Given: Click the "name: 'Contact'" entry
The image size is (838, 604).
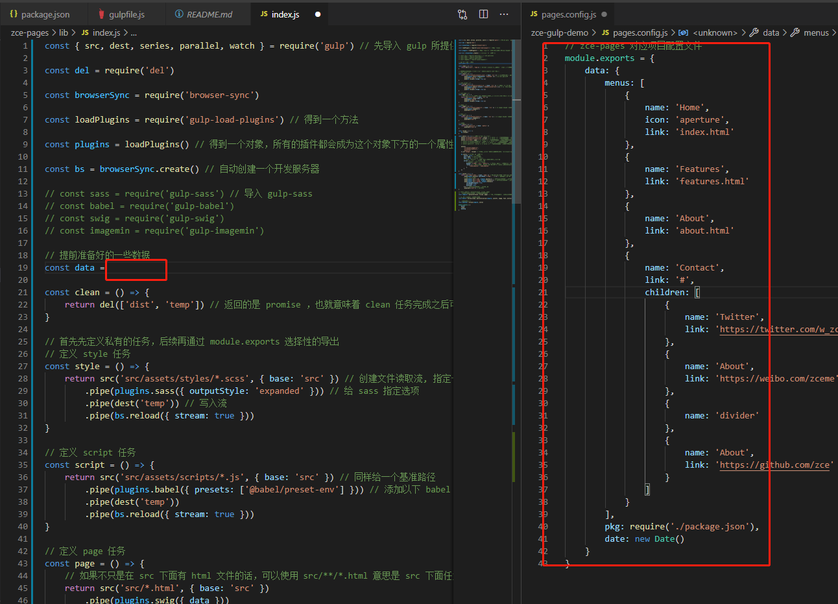Looking at the screenshot, I should (x=684, y=268).
